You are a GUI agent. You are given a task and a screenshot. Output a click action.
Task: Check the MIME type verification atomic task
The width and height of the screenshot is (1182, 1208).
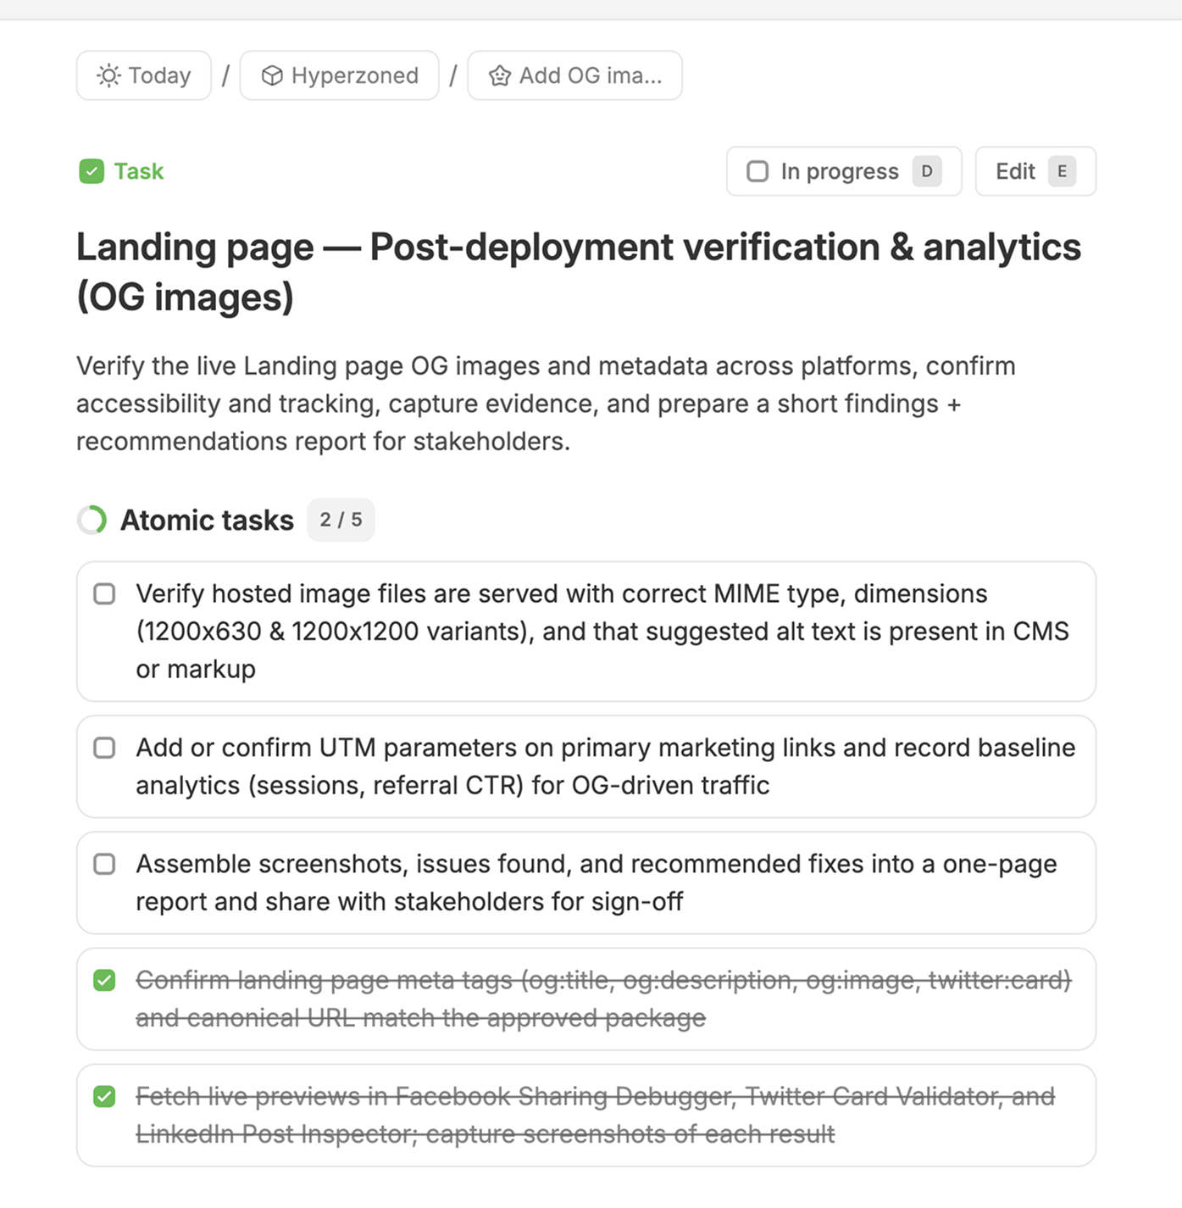click(x=105, y=593)
